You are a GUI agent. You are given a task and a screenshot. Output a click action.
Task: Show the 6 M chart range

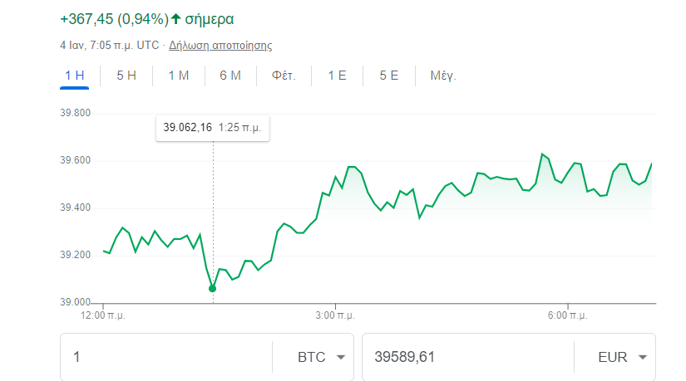230,76
